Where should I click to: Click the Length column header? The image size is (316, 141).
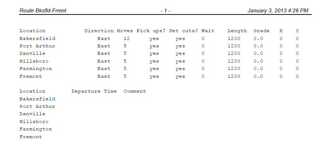click(237, 31)
